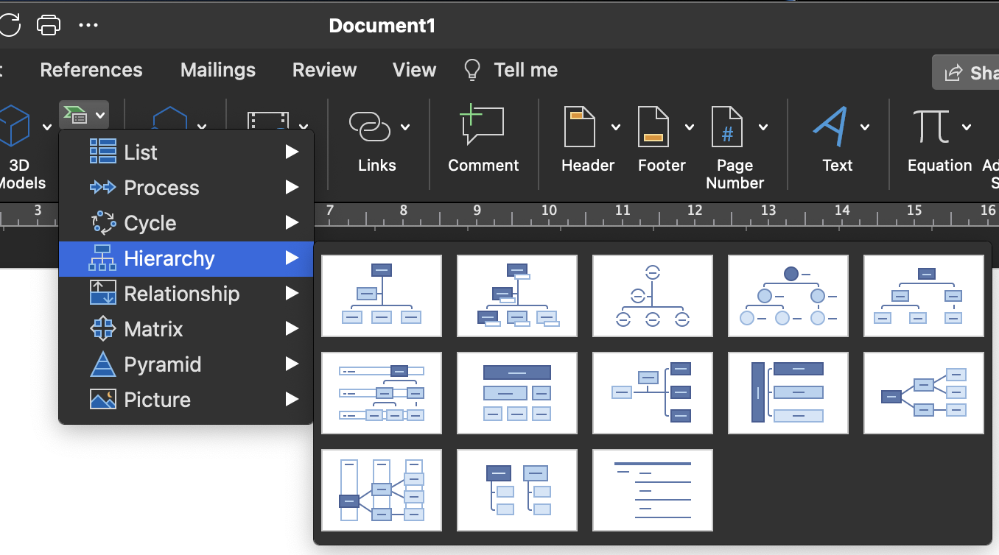Open the Text dropdown arrow
This screenshot has width=999, height=555.
pyautogui.click(x=865, y=127)
